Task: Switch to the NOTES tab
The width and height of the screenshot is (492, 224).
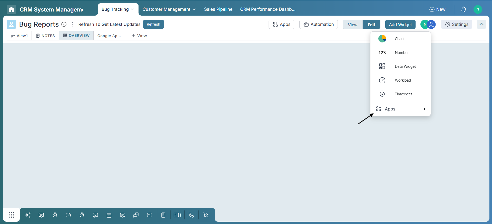Action: 45,36
